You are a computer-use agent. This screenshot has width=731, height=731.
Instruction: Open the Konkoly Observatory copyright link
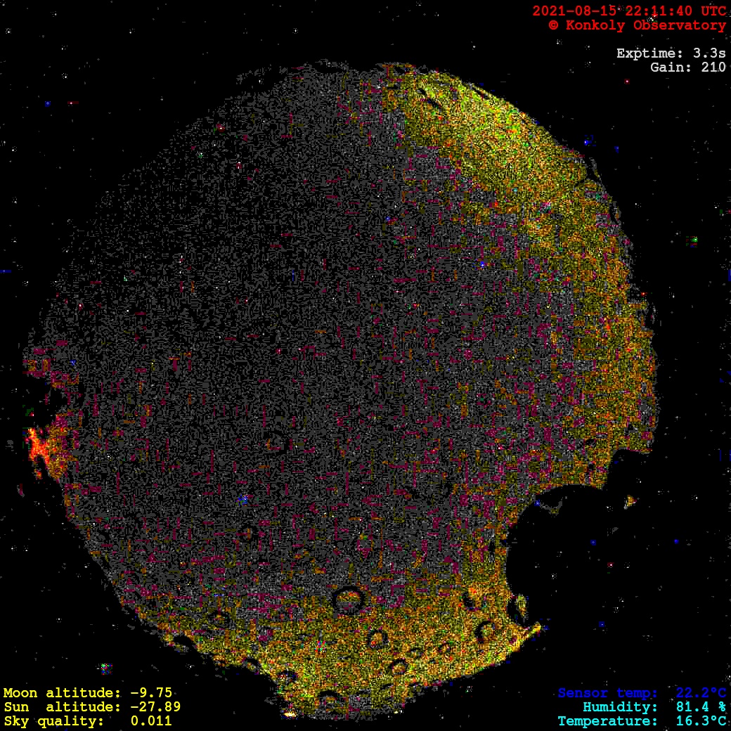pos(637,25)
